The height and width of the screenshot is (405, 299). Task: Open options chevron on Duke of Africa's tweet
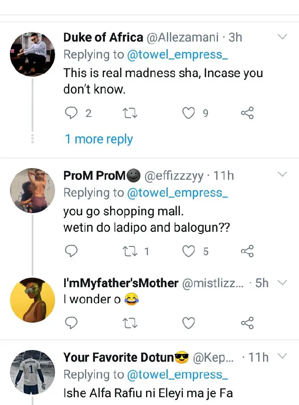click(282, 37)
